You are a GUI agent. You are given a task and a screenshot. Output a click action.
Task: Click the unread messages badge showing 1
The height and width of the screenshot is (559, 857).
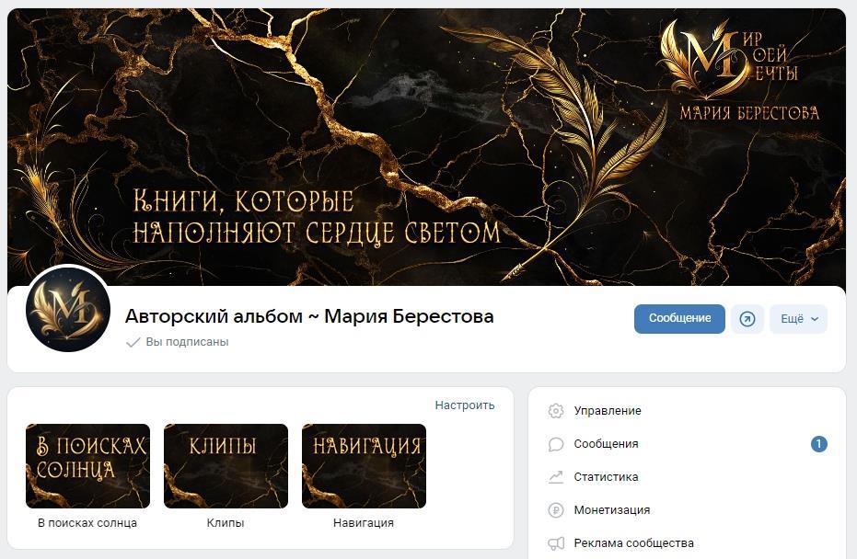pos(818,444)
